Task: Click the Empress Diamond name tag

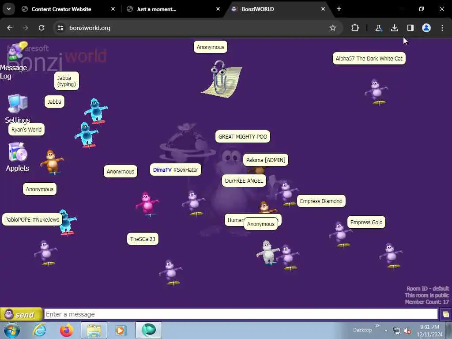Action: 321,201
